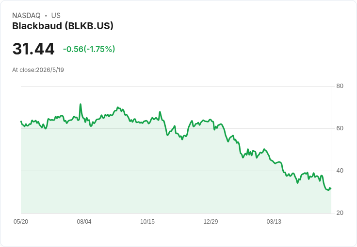Click the NASDAQ exchange label
The height and width of the screenshot is (247, 357).
26,16
